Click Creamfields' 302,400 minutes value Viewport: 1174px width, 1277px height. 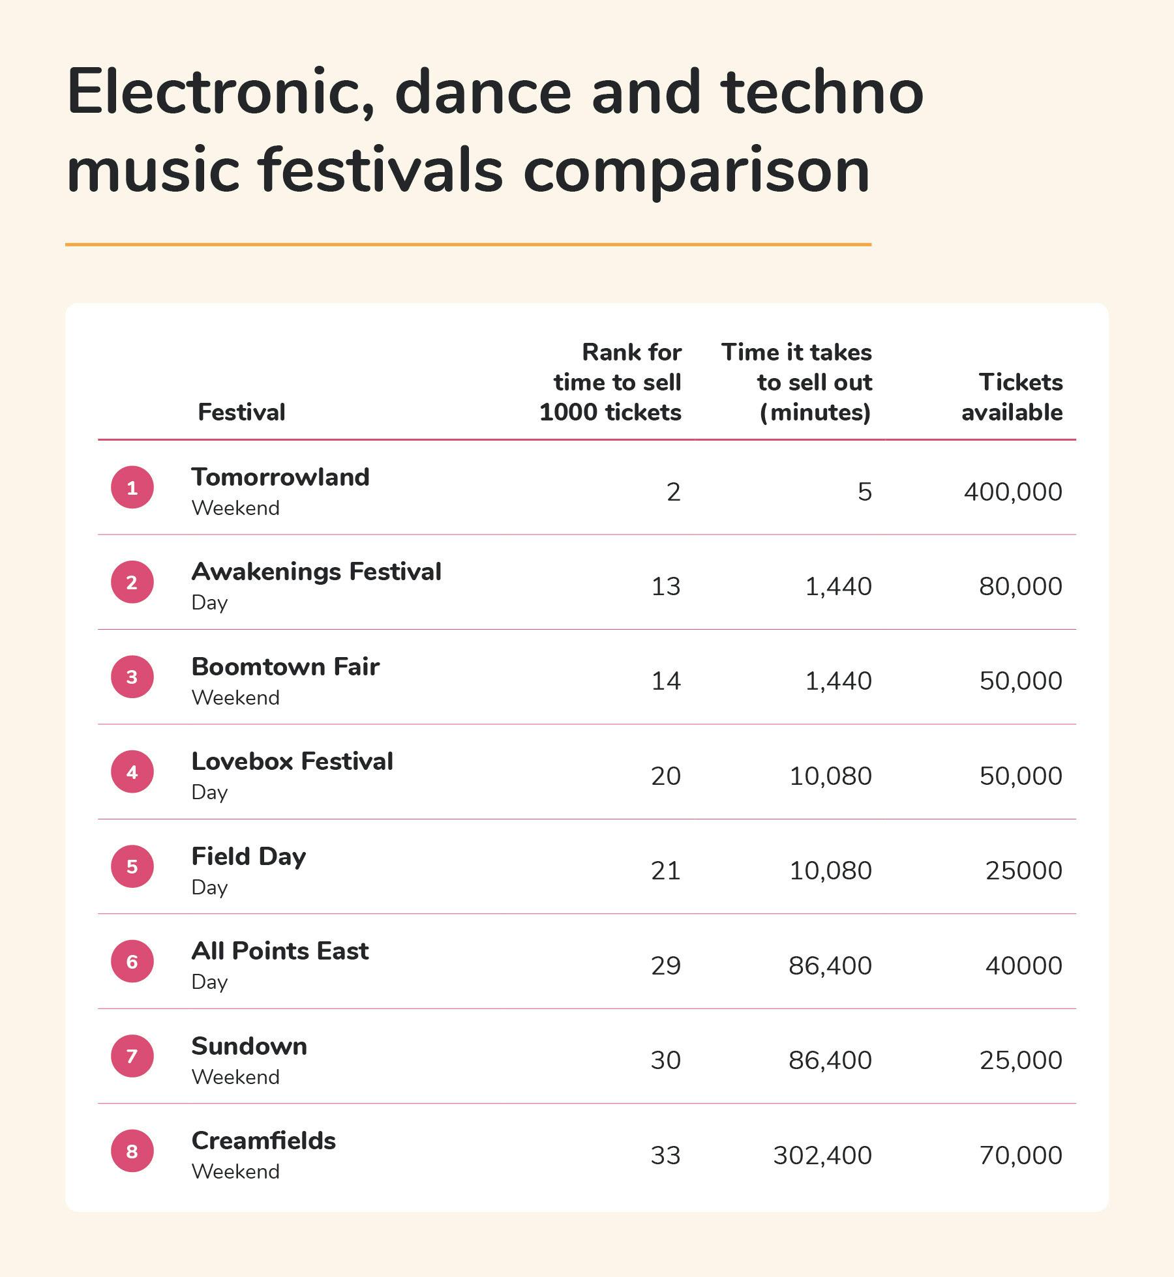click(822, 1155)
